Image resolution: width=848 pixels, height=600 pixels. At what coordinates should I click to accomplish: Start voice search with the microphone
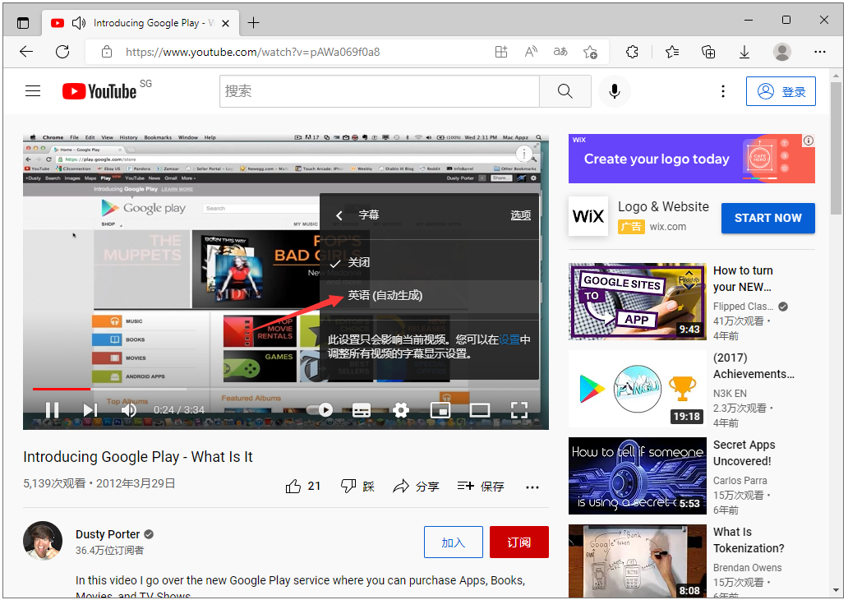click(x=615, y=91)
